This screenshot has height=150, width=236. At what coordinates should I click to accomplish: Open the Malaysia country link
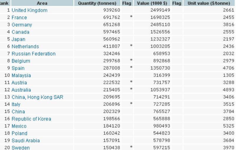click(21, 75)
